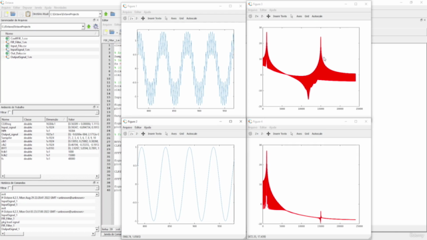
Task: Open file from editor toolbar
Action: (111, 33)
